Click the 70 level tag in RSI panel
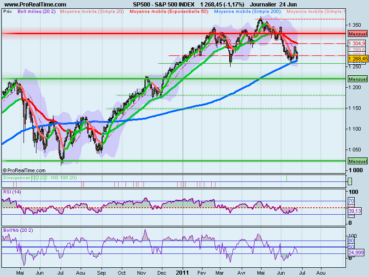 coord(351,201)
